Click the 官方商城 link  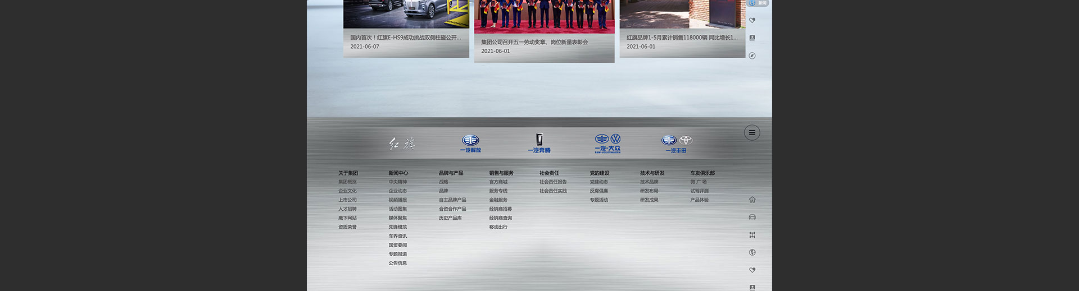[x=498, y=182]
